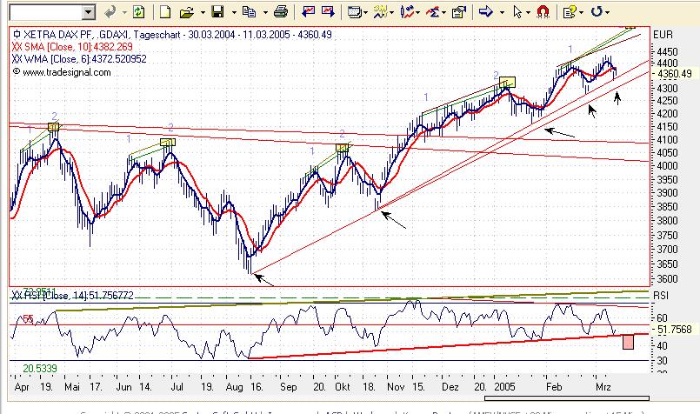Click the stacked windows layout icon
This screenshot has height=414, width=700.
(355, 12)
